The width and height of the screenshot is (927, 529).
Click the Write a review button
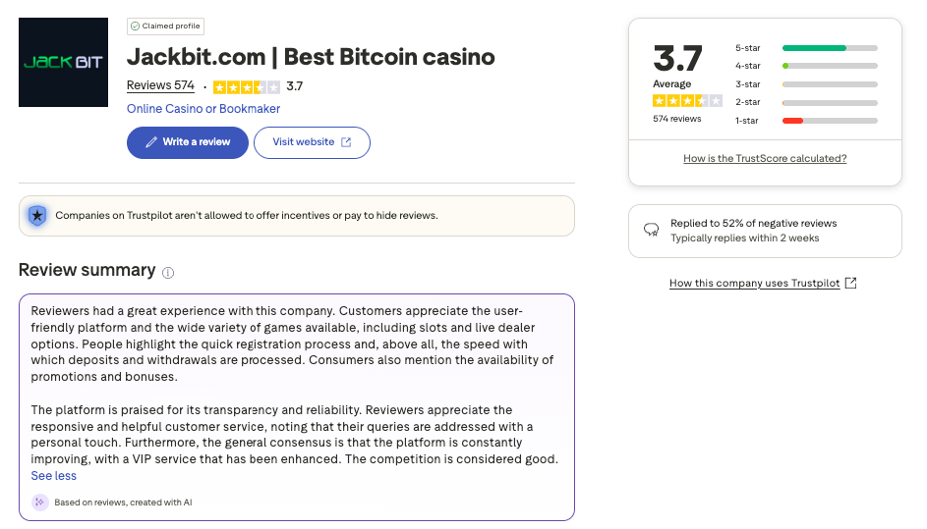click(x=187, y=142)
